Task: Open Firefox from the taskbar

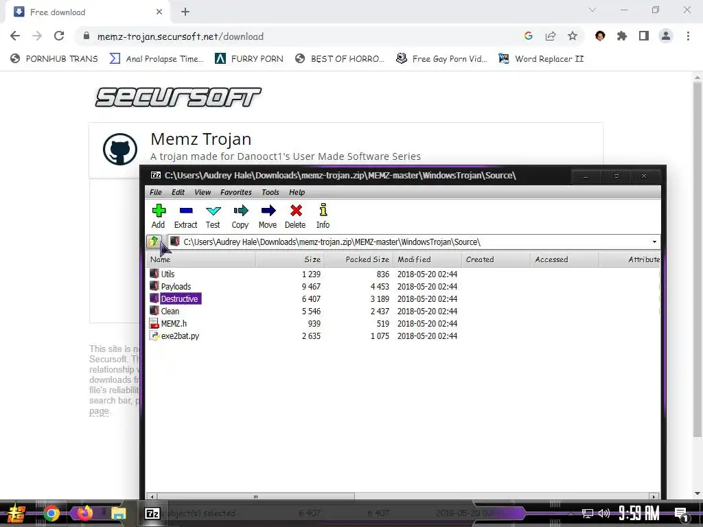Action: pos(84,513)
